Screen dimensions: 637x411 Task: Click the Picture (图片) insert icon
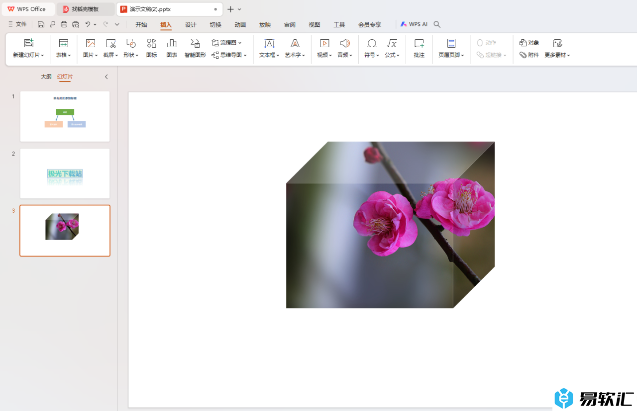(x=90, y=43)
